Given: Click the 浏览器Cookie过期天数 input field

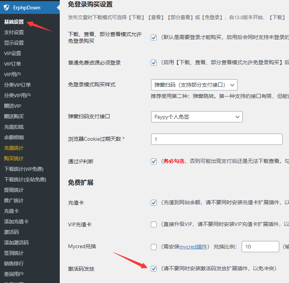Looking at the screenshot, I should [x=217, y=139].
